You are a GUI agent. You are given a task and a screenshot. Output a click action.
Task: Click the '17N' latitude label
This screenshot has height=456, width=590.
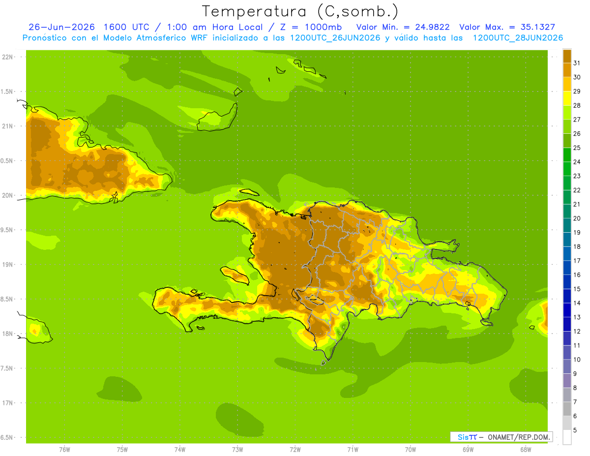(x=8, y=403)
